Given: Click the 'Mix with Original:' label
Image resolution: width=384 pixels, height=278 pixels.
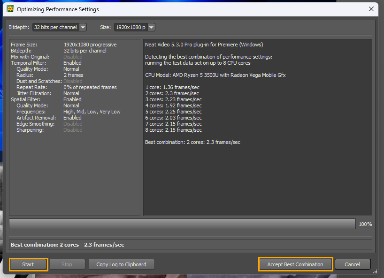Looking at the screenshot, I should [x=30, y=57].
